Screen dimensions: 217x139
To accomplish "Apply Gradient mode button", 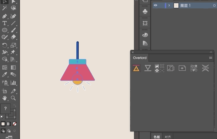I will point(9,124).
